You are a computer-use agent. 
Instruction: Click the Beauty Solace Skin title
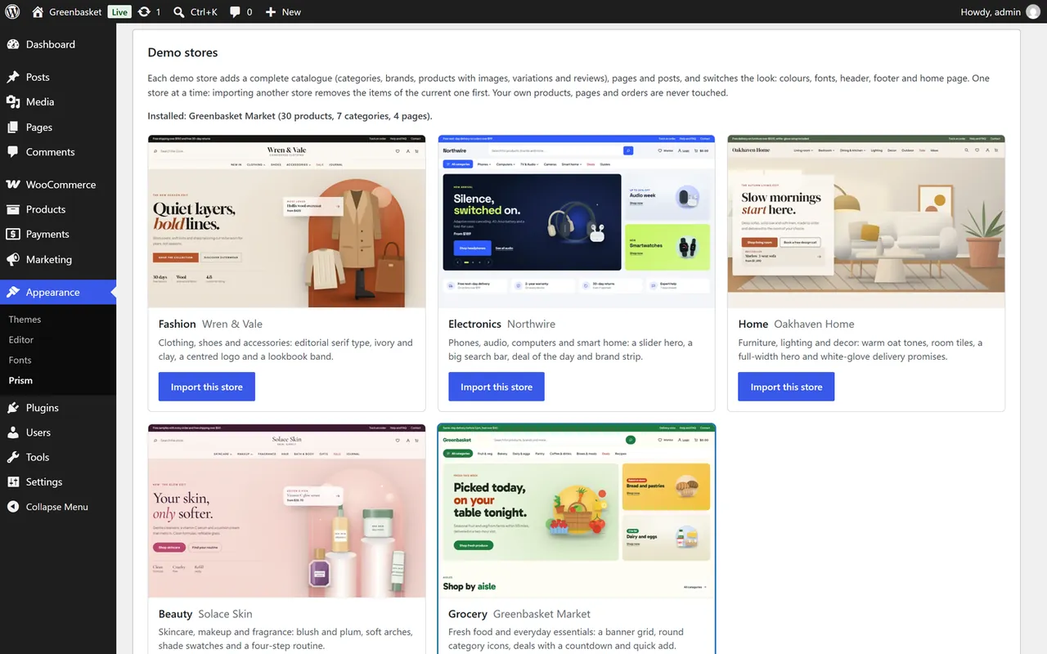[205, 614]
